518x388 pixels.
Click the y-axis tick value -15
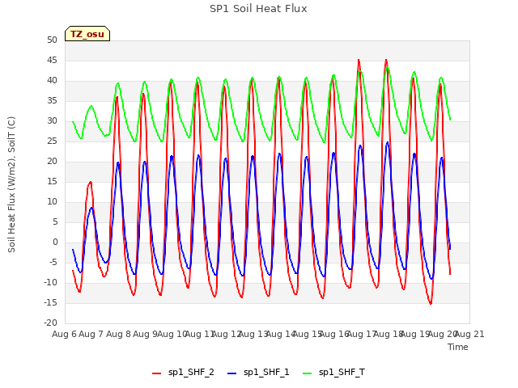[x=50, y=303]
